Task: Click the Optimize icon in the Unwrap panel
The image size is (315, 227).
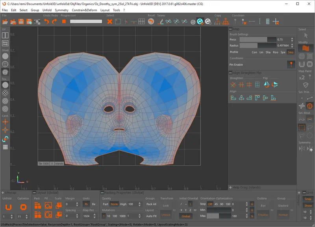Action: [x=23, y=207]
